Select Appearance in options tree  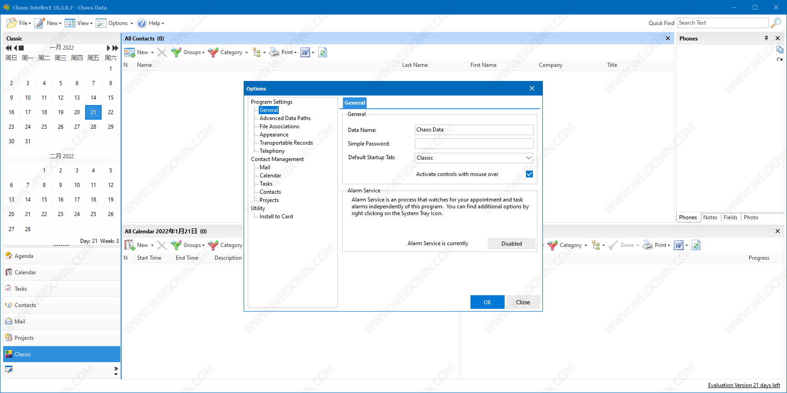coord(274,135)
